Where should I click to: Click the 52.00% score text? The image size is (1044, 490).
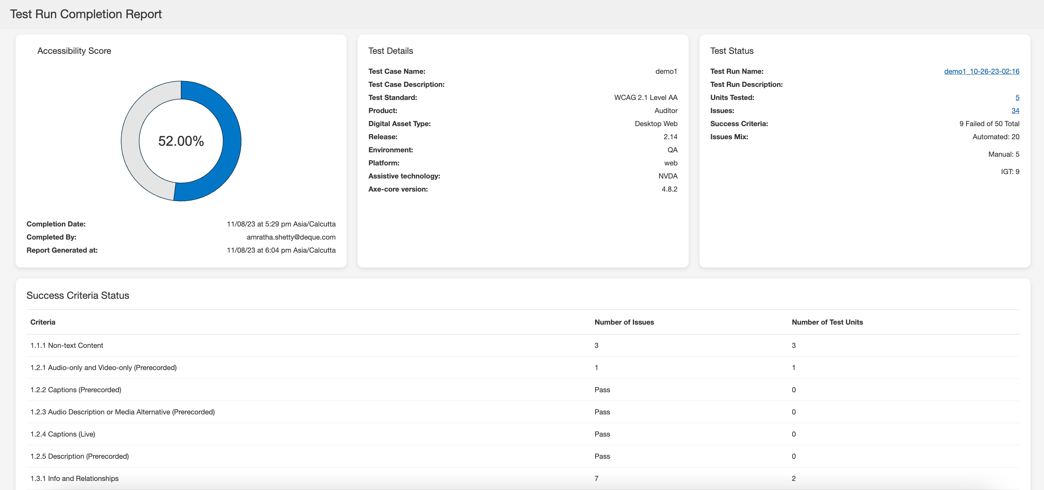click(181, 141)
